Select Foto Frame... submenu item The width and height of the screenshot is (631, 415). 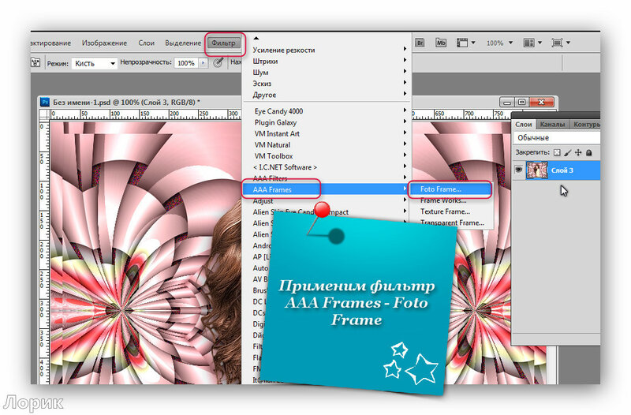point(450,189)
